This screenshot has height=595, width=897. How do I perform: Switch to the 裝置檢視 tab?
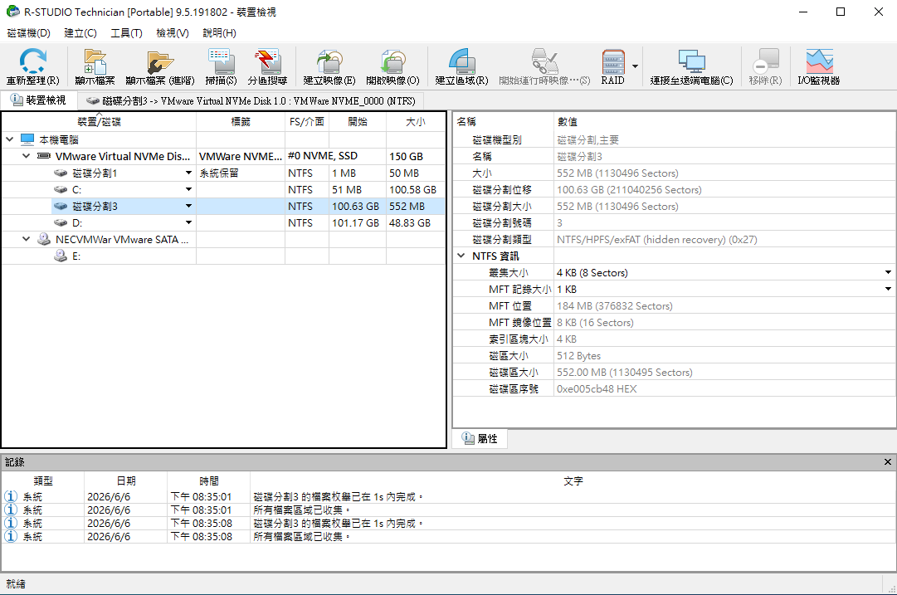coord(38,100)
